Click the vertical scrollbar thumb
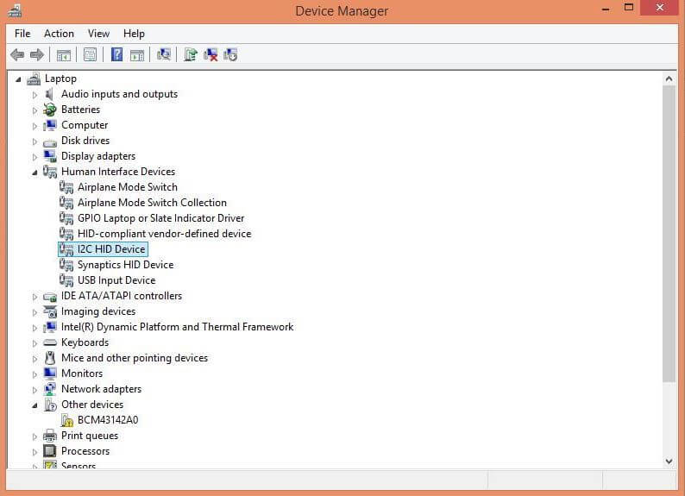 tap(669, 234)
